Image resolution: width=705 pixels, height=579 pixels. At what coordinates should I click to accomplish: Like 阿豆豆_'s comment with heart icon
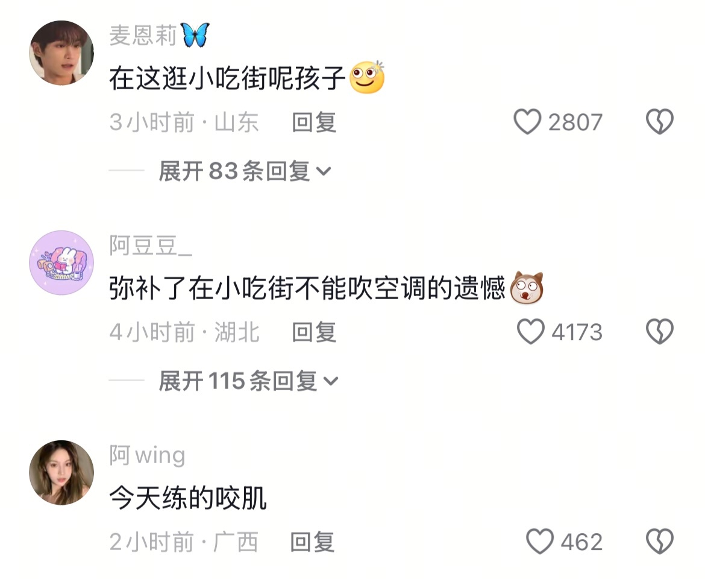(530, 332)
